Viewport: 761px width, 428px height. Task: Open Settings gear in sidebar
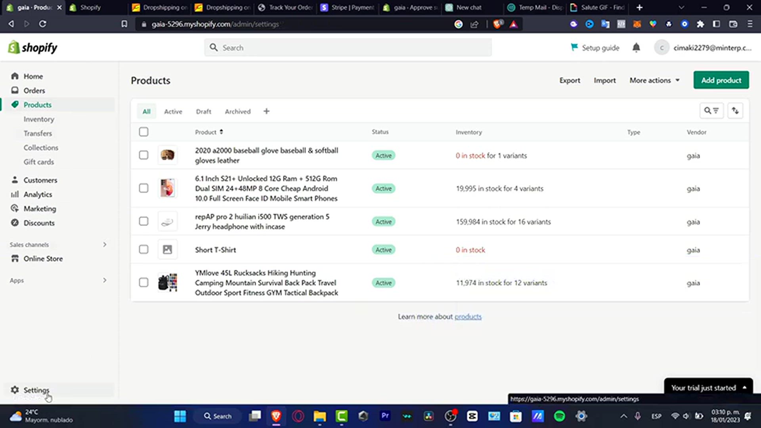point(15,390)
